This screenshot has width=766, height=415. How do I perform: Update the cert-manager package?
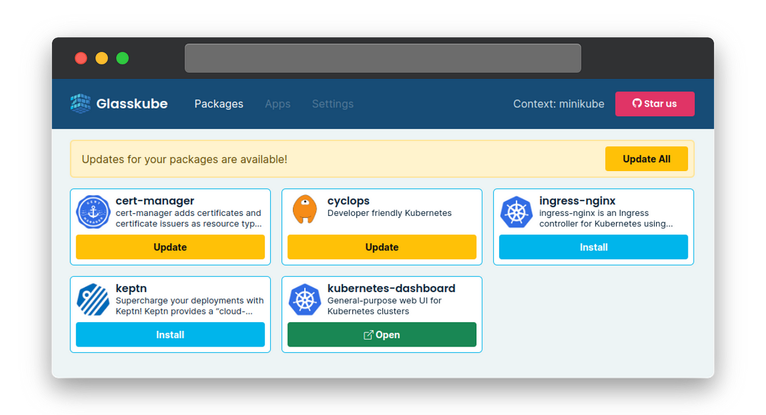(170, 247)
